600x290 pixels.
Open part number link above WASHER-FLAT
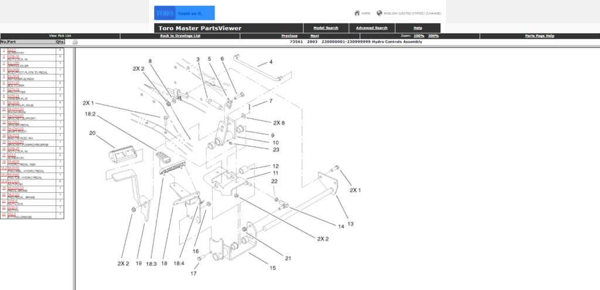coord(13,96)
